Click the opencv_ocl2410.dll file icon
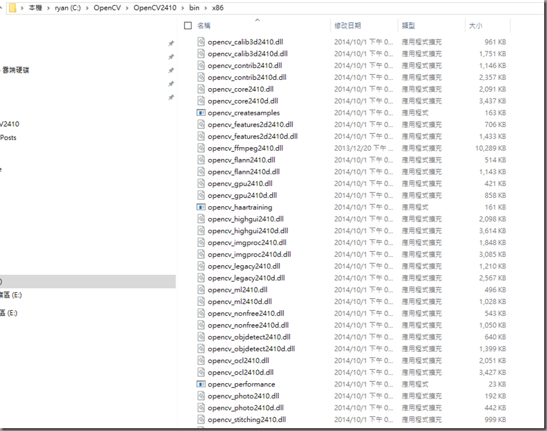 (x=201, y=361)
